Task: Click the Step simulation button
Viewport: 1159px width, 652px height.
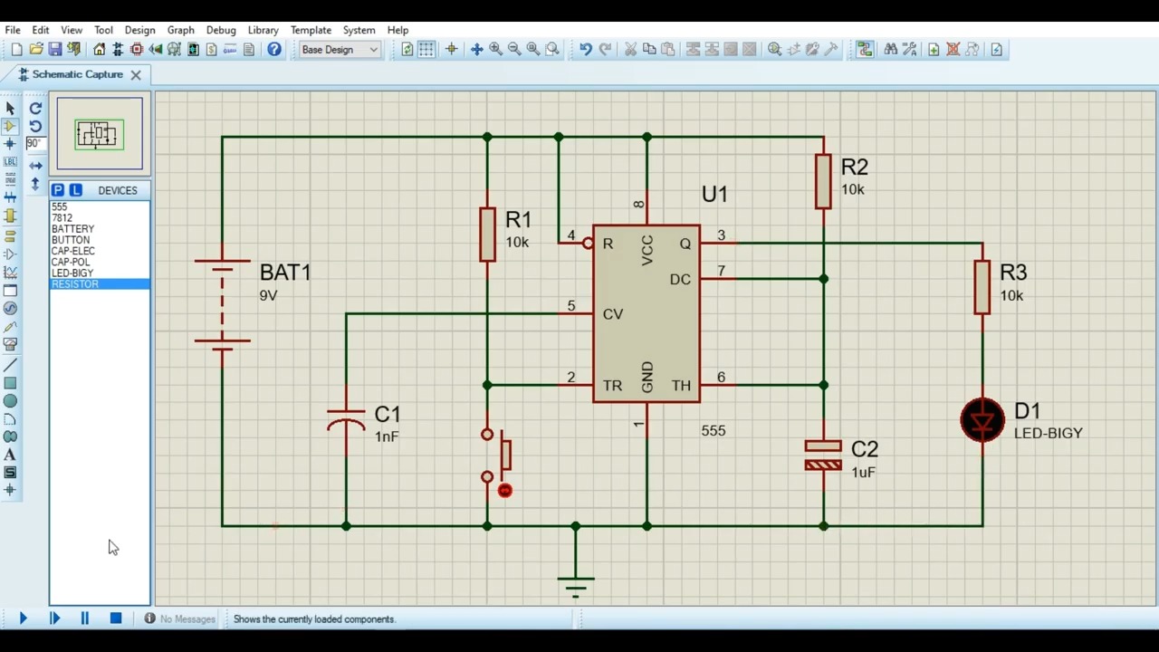Action: (54, 618)
